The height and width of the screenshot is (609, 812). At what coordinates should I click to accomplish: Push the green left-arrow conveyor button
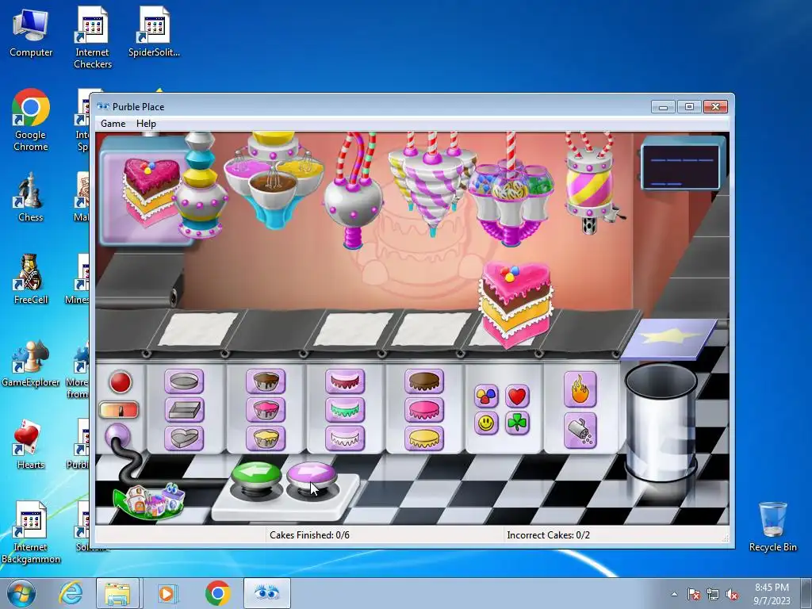(256, 474)
